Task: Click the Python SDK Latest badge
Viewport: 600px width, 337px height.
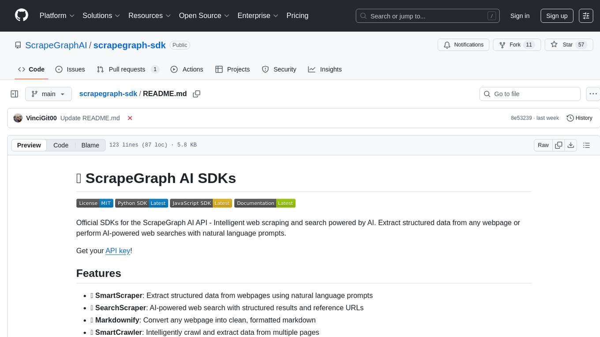Action: coord(142,203)
